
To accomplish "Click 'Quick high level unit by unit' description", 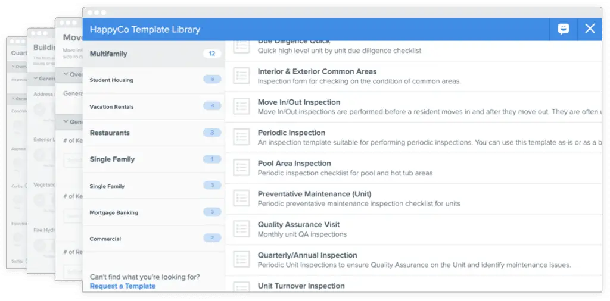I will click(x=339, y=51).
